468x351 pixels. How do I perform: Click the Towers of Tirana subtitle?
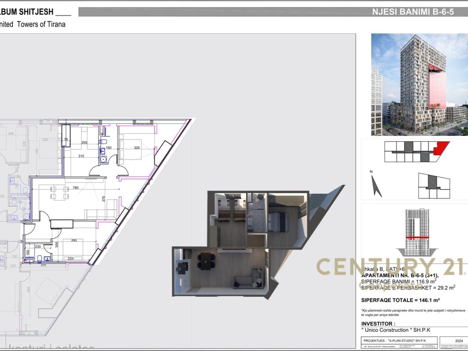pyautogui.click(x=41, y=25)
